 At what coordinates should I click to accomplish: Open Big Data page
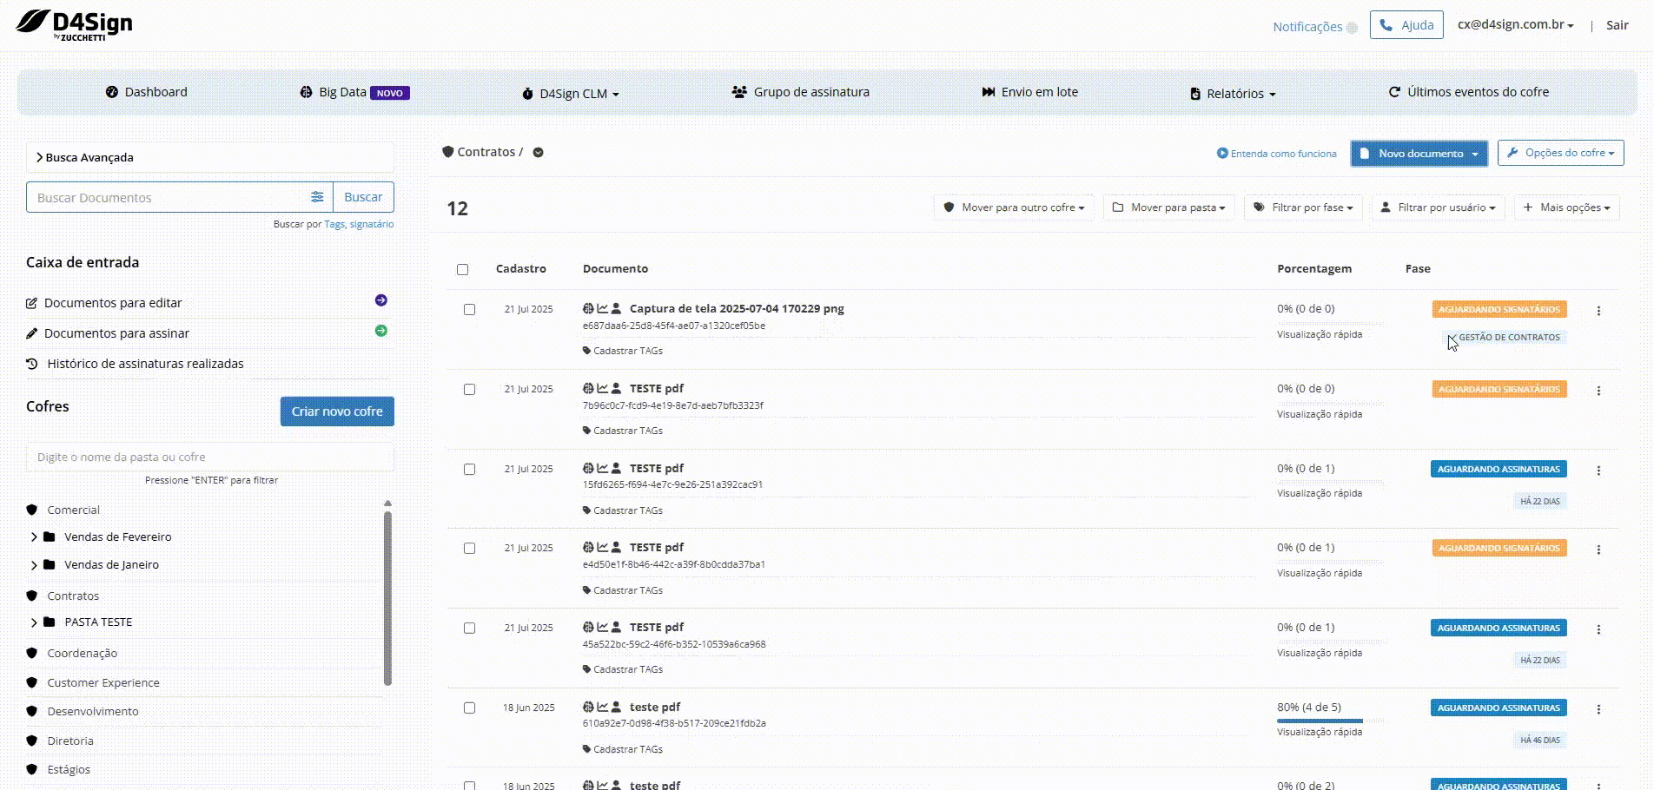(354, 92)
